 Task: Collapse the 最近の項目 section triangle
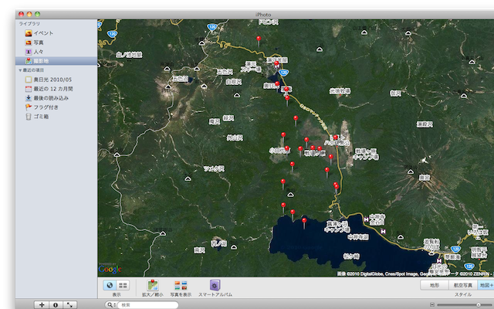pyautogui.click(x=21, y=70)
